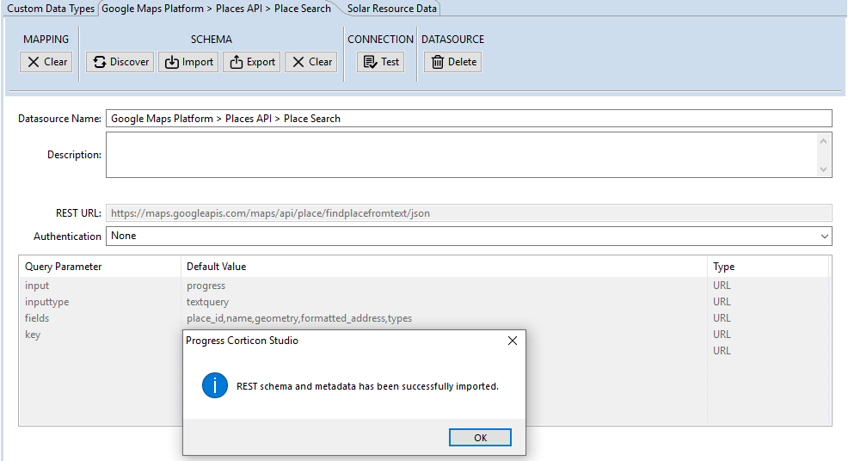Confirm the import dialog with OK

coord(480,438)
